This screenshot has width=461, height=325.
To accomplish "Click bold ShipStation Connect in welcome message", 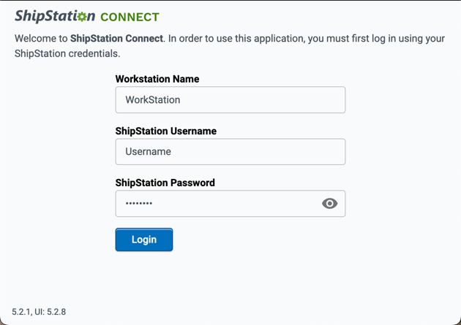I will pyautogui.click(x=116, y=39).
